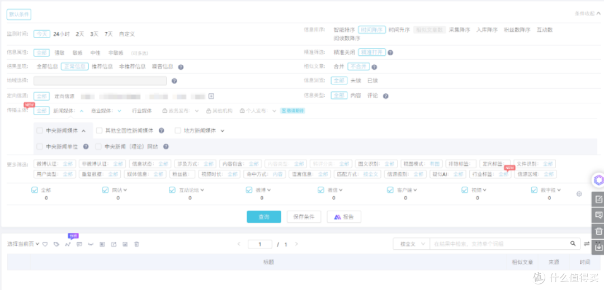Click the edit note icon in right sidebar
The image size is (604, 290).
tap(598, 199)
